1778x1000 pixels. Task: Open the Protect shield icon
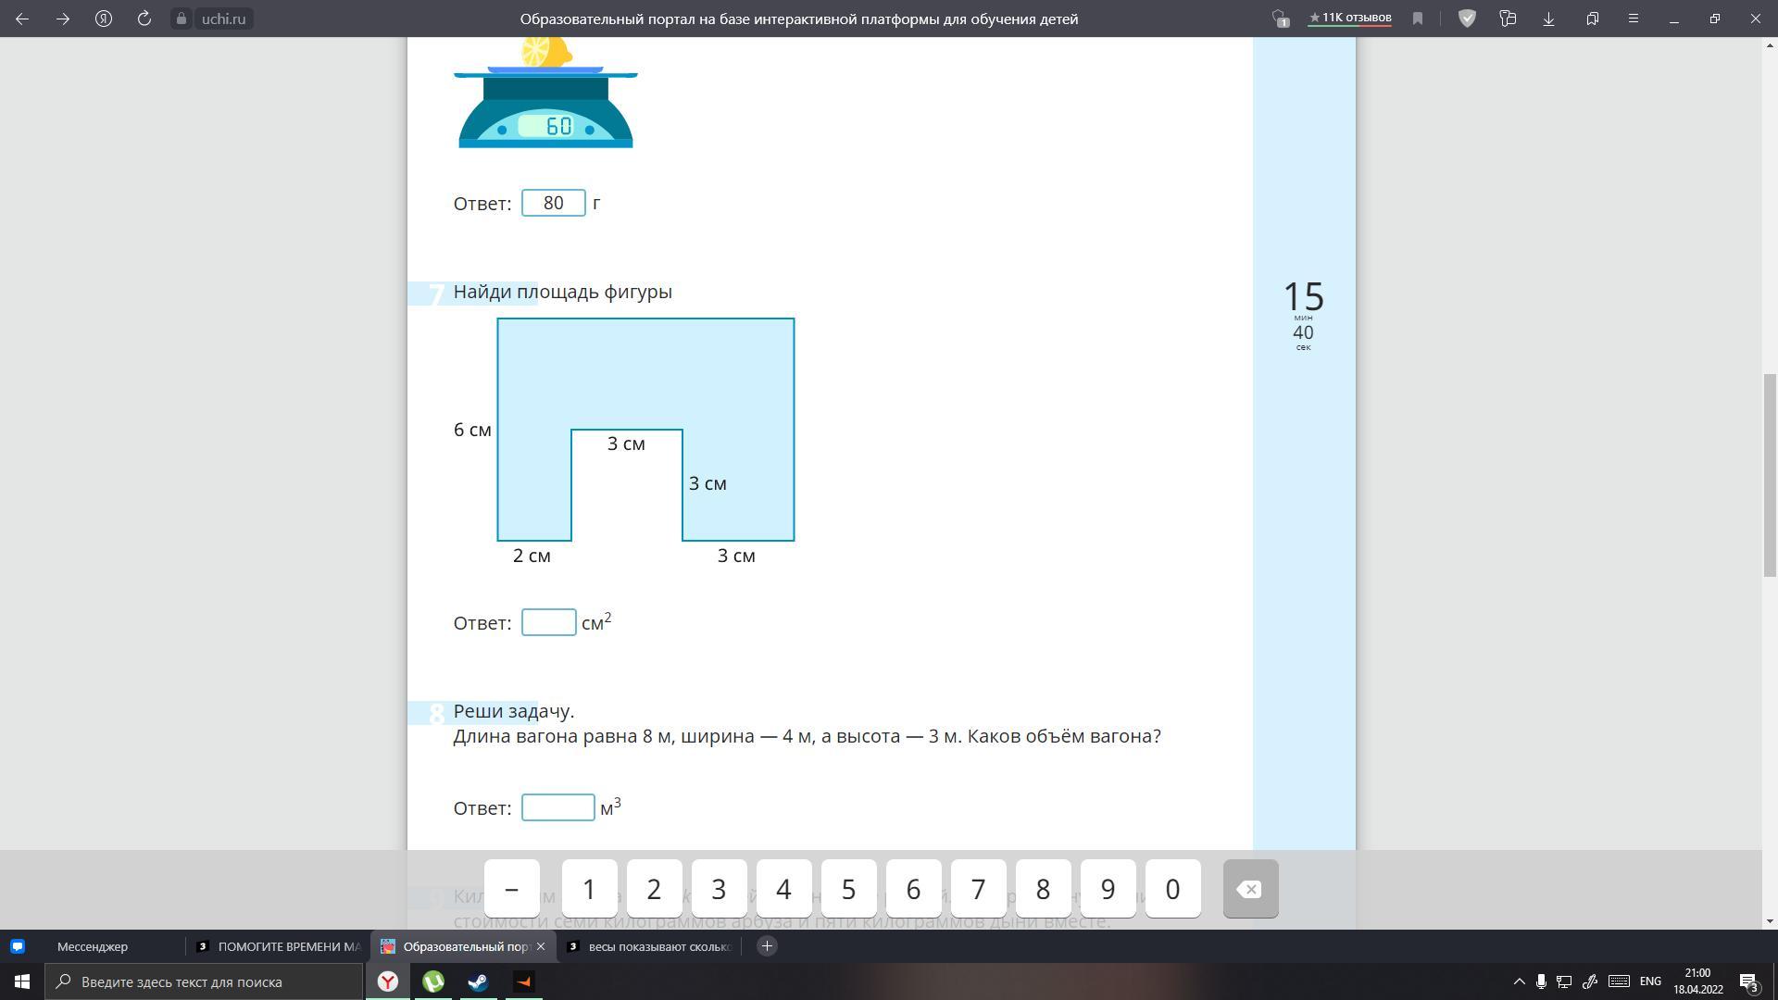(x=1467, y=19)
